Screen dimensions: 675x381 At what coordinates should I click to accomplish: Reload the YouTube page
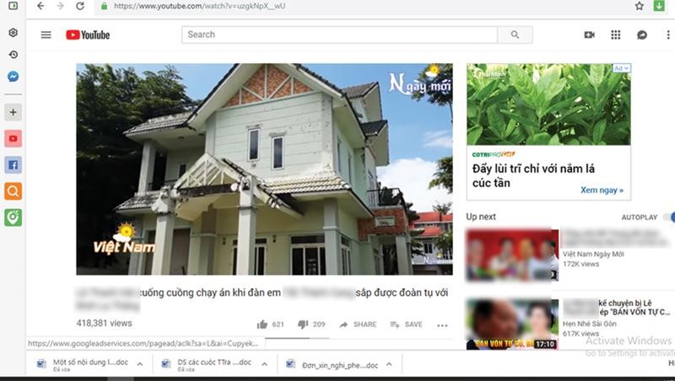coord(80,6)
